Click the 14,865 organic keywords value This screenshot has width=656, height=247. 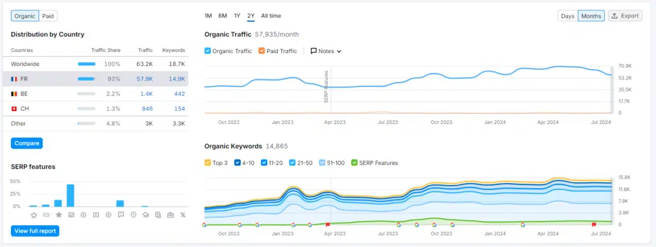point(277,147)
